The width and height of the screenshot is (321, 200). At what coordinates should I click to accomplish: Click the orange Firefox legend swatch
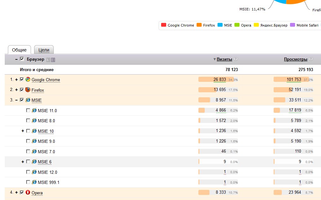tap(199, 25)
